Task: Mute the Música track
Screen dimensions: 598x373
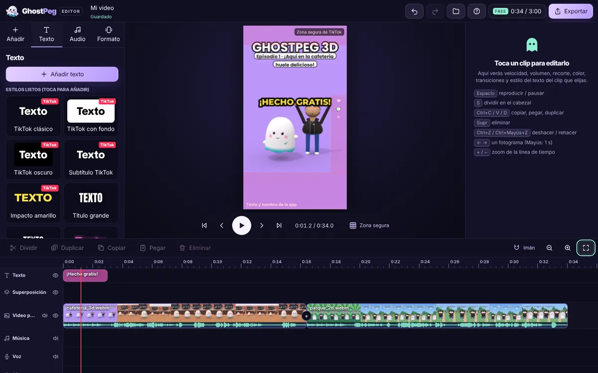Action: pos(55,338)
